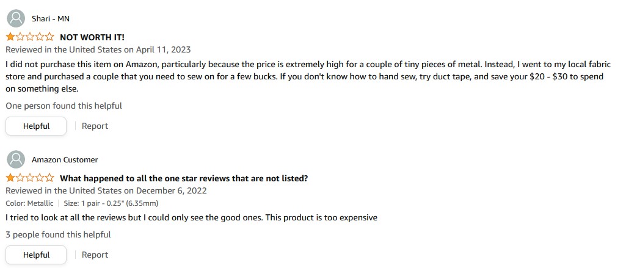The image size is (626, 268).
Task: Click the star rating beside NOT WORTH IT!
Action: pos(30,37)
